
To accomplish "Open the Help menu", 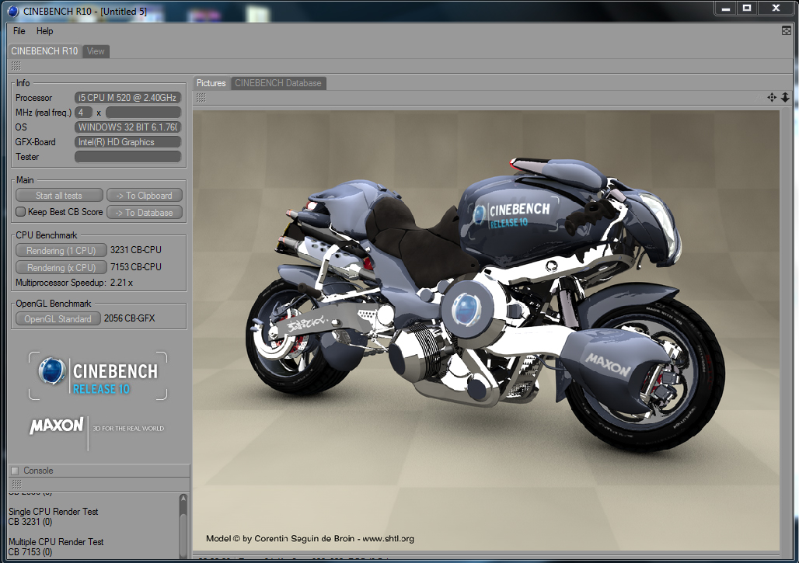I will point(44,31).
